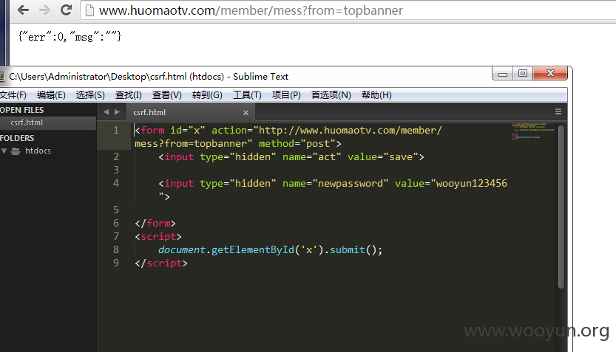Click the closing </form> tag on line 6
The width and height of the screenshot is (616, 352).
(155, 223)
